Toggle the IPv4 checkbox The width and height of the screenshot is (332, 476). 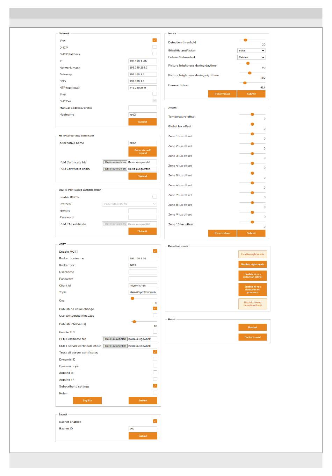tap(154, 40)
